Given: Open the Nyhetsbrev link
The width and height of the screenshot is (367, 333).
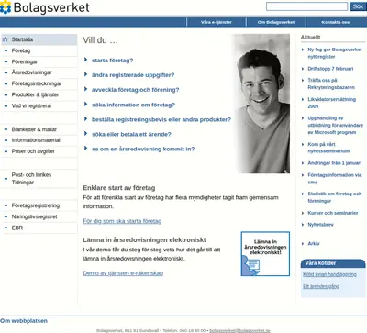Looking at the screenshot, I should click(320, 225).
